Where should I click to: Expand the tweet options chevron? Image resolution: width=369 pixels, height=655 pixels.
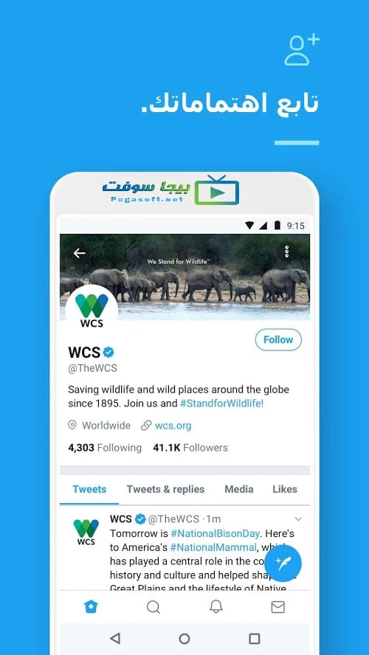298,519
